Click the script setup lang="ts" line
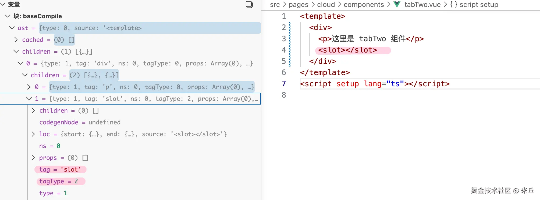Image resolution: width=540 pixels, height=200 pixels. (x=375, y=84)
